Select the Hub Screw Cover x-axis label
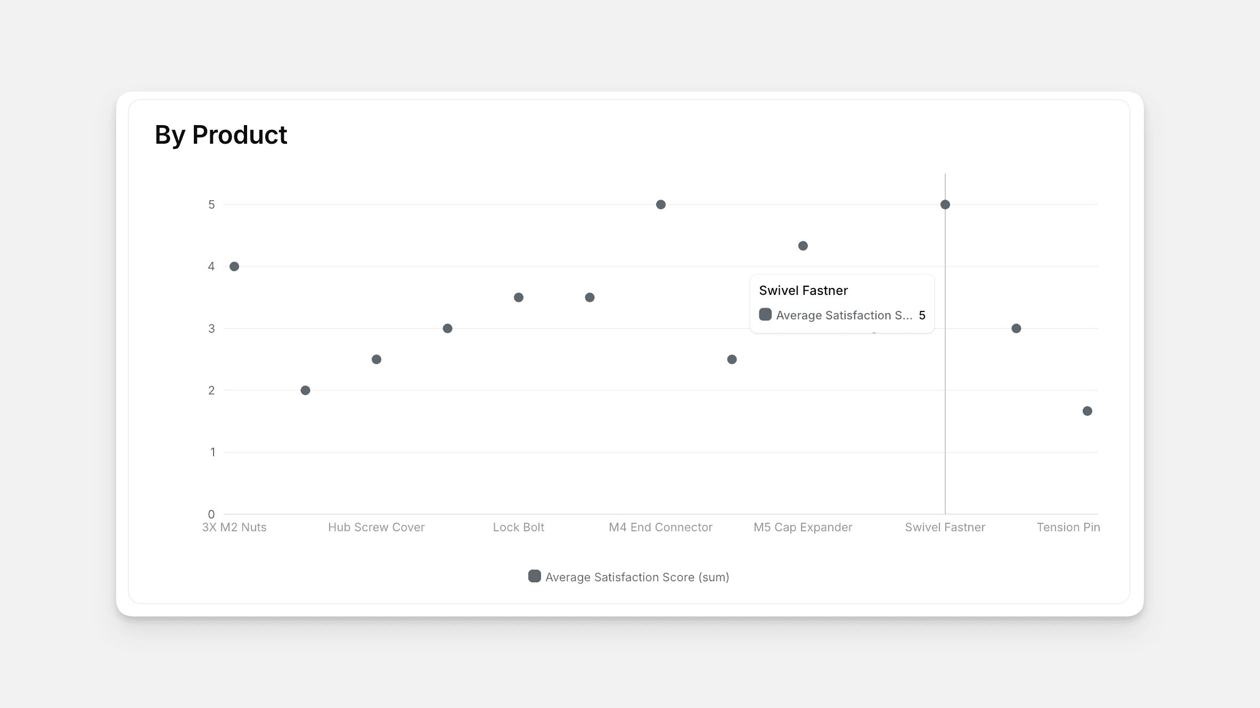This screenshot has height=708, width=1260. [x=377, y=527]
